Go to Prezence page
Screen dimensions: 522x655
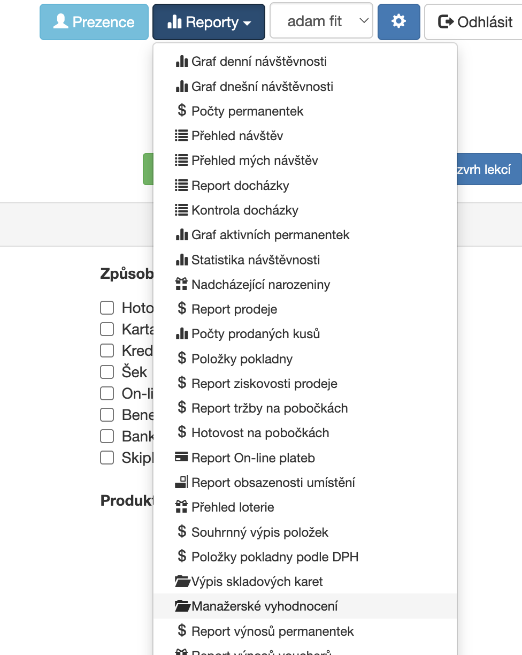coord(94,22)
